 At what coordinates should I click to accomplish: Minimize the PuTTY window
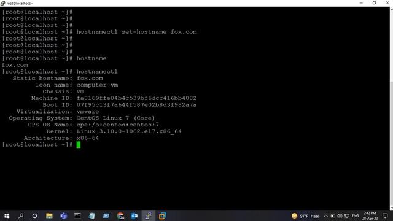point(361,3)
